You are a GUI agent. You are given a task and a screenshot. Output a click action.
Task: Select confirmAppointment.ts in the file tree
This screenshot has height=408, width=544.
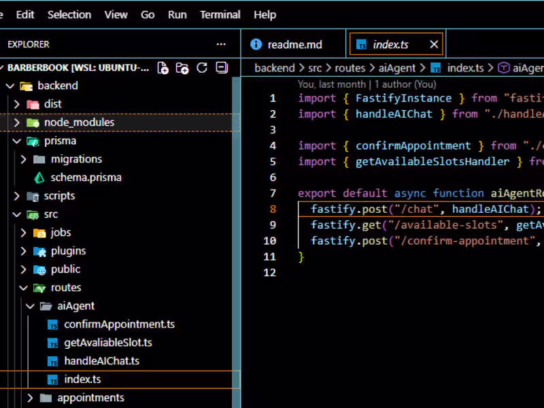coord(119,324)
